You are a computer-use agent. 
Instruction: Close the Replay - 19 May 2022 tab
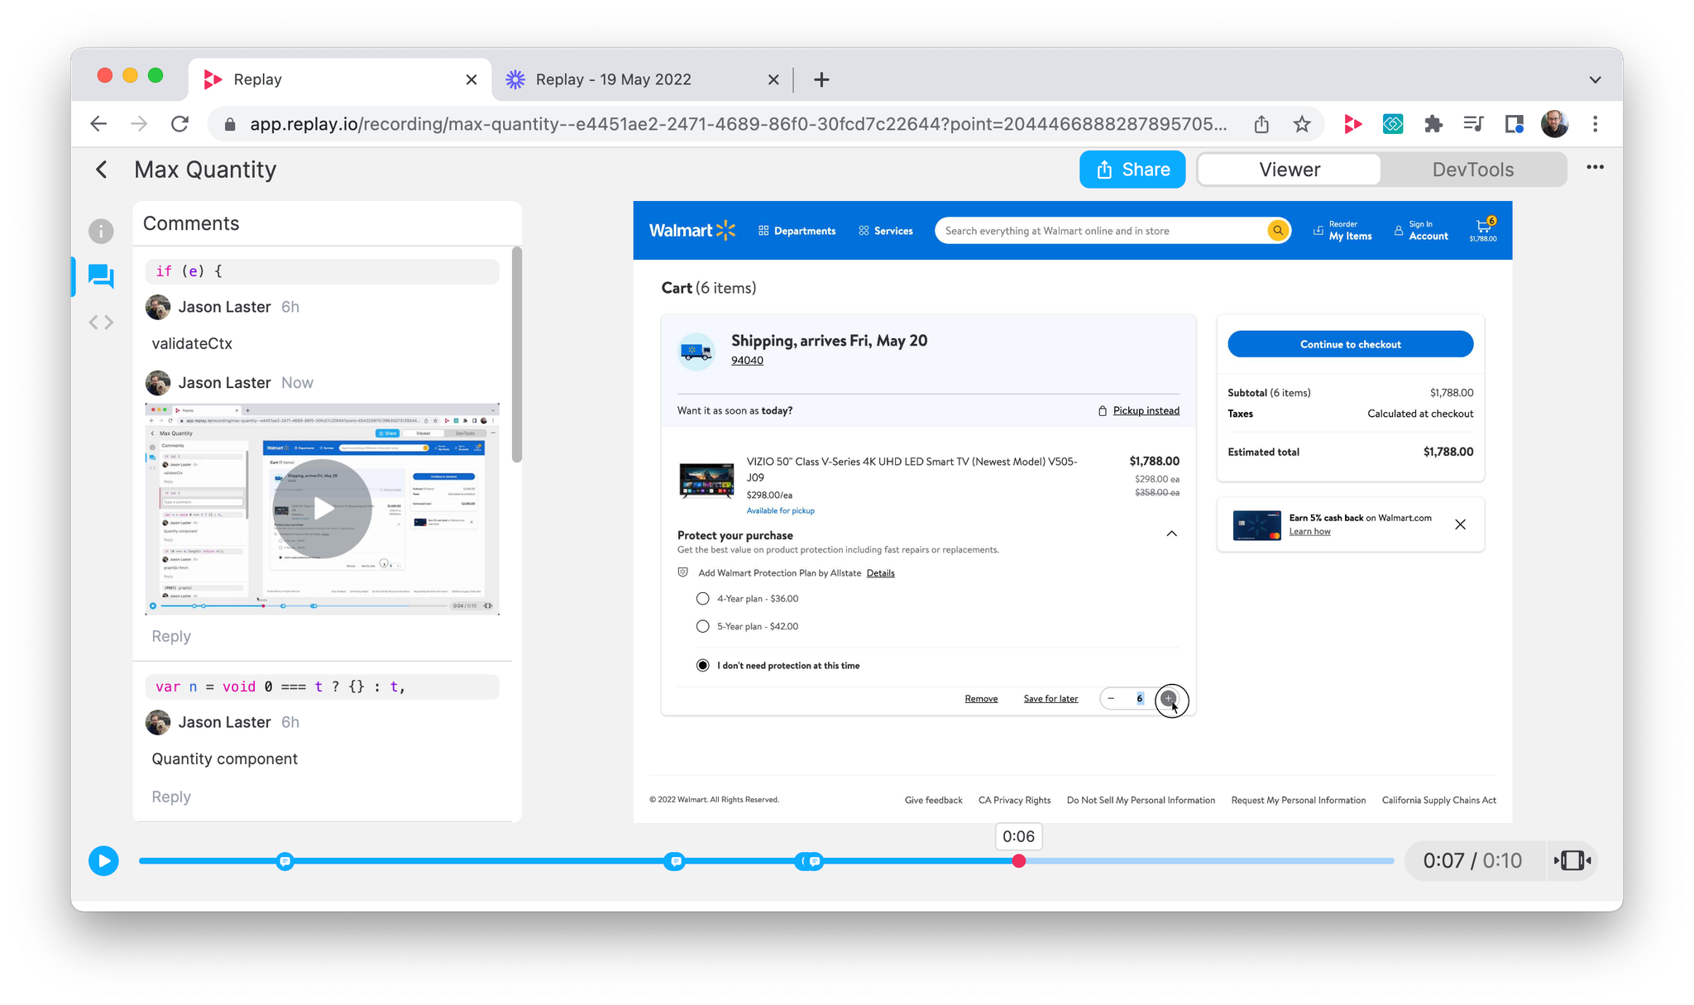pos(773,79)
